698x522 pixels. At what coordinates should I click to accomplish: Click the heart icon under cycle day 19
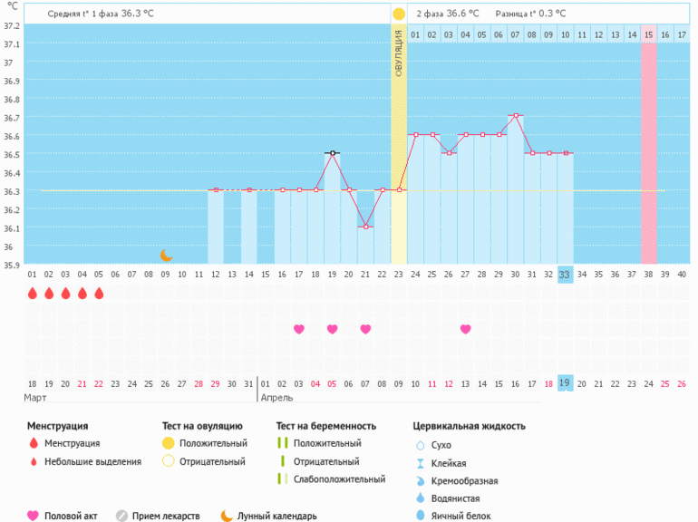[x=332, y=329]
